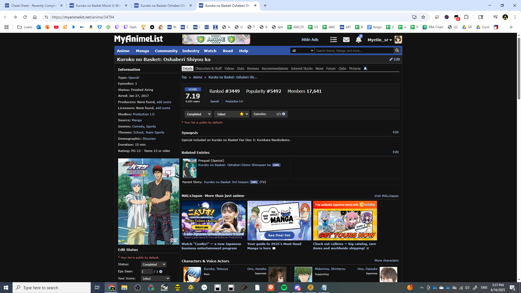Show hidden system tray icons

tap(422, 288)
